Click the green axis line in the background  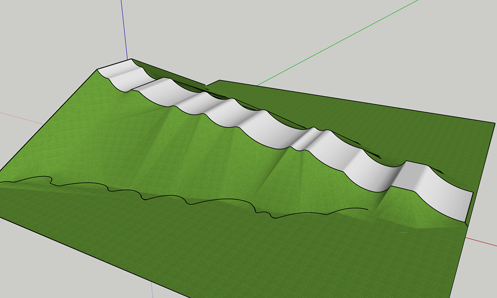pyautogui.click(x=338, y=43)
